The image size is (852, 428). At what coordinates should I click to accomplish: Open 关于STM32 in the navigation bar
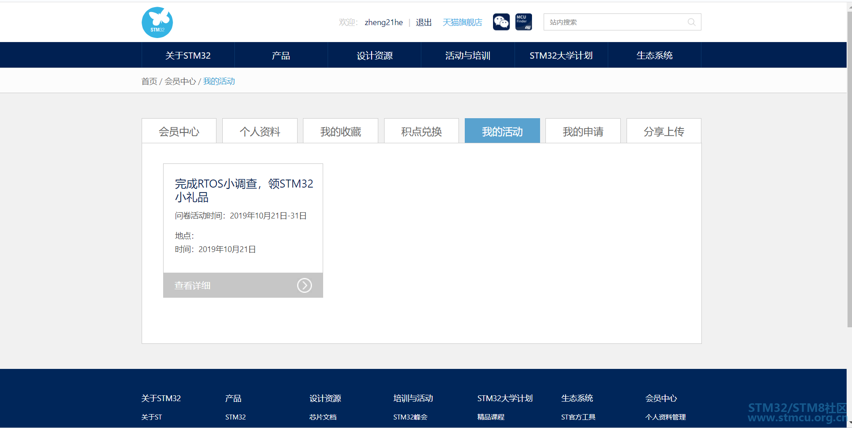click(188, 56)
